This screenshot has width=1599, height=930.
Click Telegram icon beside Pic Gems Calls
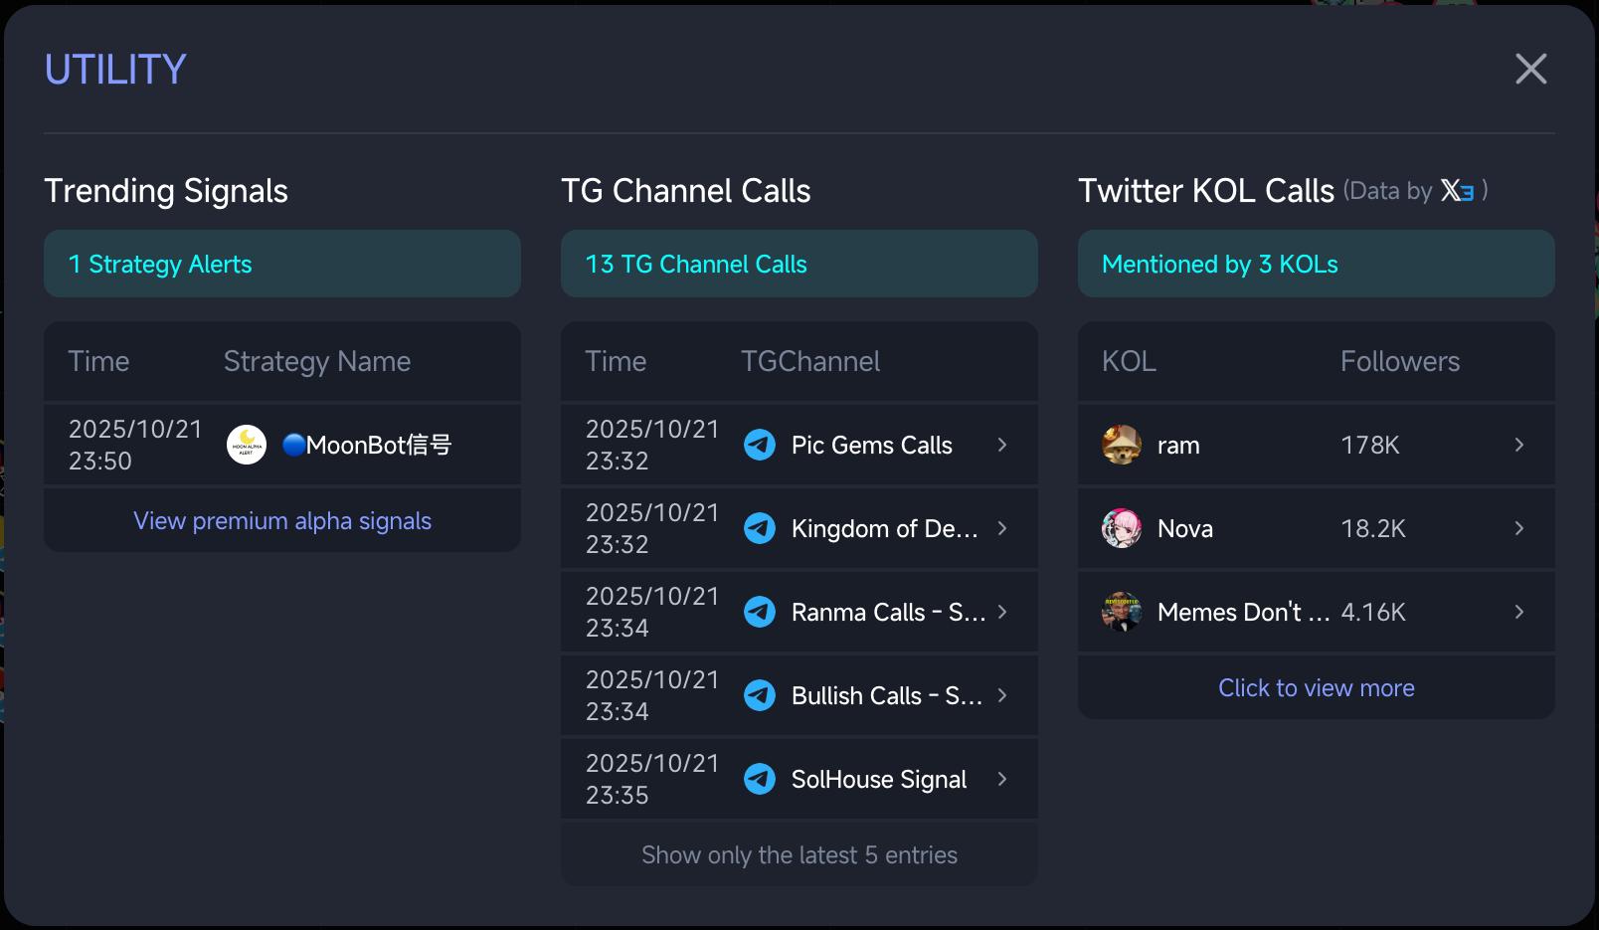(x=760, y=445)
